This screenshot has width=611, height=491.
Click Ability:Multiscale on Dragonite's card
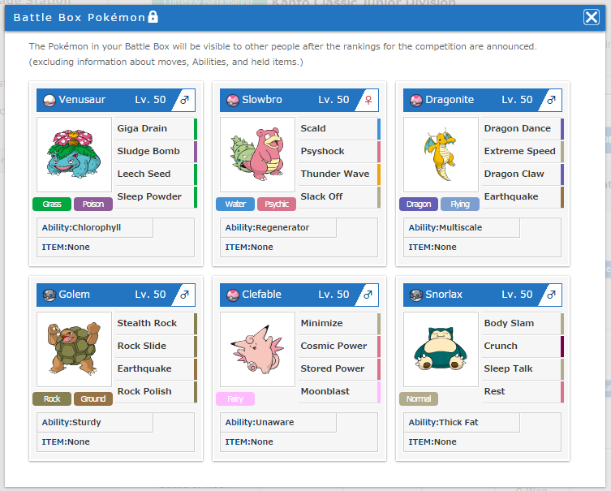462,227
